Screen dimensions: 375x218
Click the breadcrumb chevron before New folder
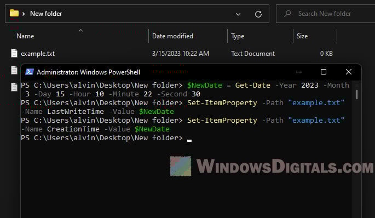[24, 14]
